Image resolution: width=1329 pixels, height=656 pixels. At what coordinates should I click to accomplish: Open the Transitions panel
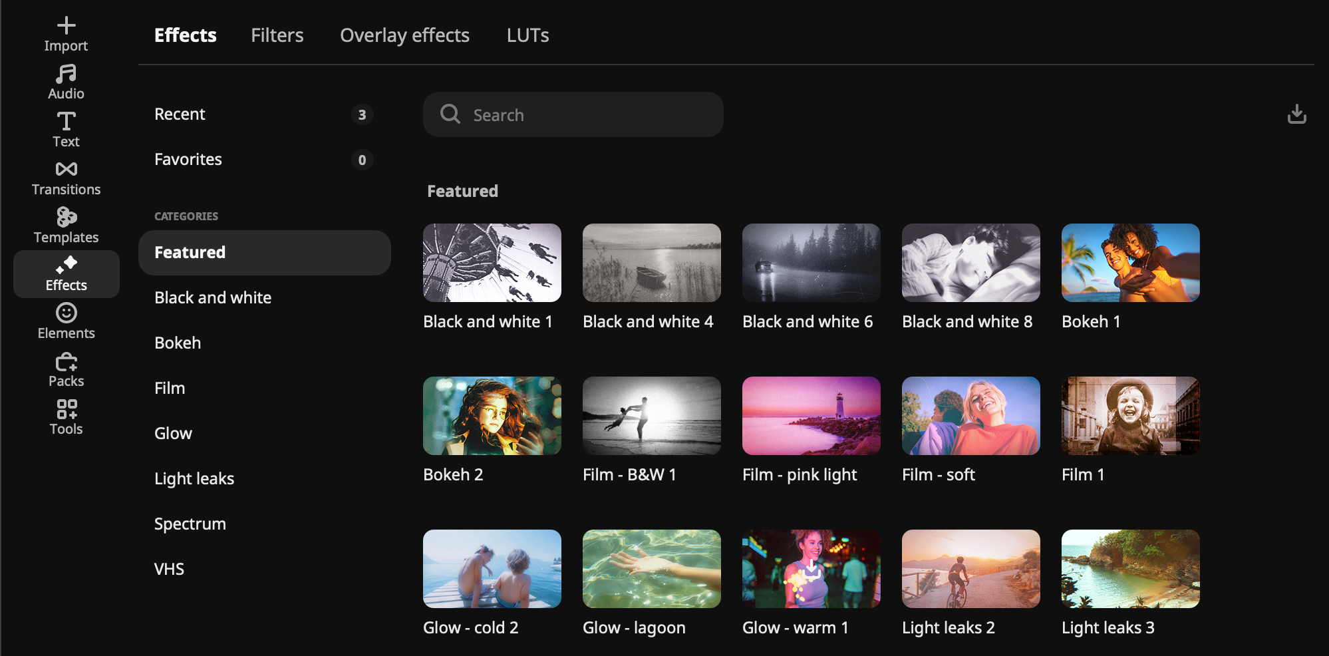click(66, 178)
